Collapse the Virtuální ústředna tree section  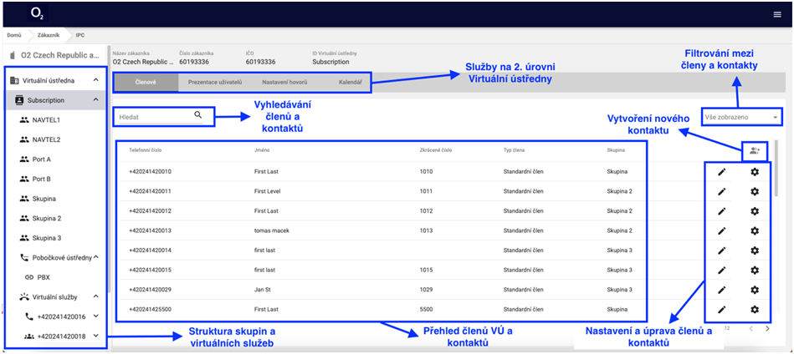tap(95, 80)
